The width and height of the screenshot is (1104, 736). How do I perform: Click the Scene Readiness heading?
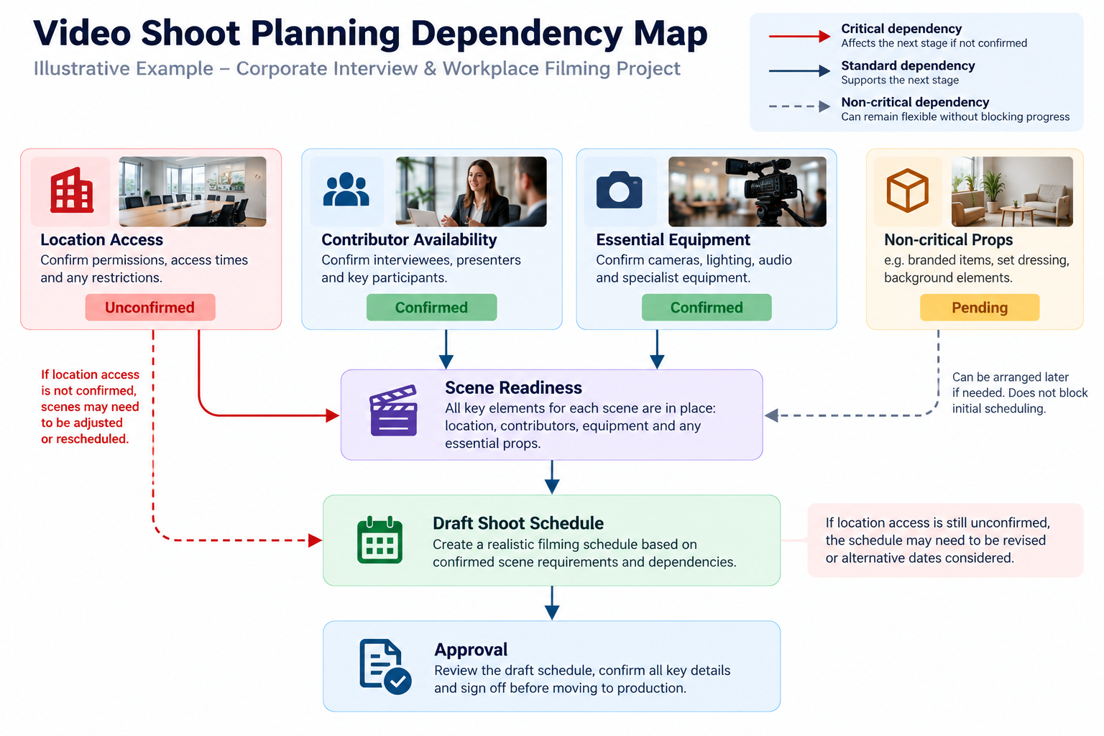pos(513,388)
